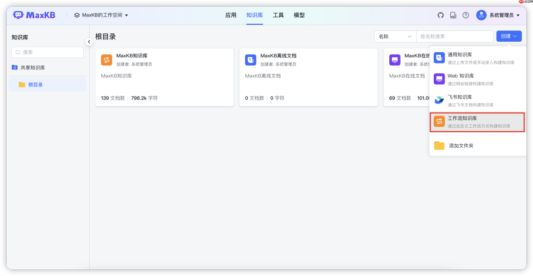Click the MaxKB离线文档 card description text
Image resolution: width=533 pixels, height=276 pixels.
tap(263, 76)
